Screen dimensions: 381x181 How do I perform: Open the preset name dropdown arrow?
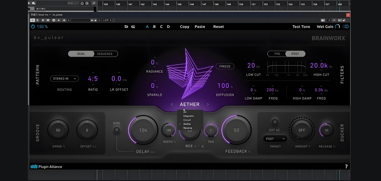(x=99, y=20)
